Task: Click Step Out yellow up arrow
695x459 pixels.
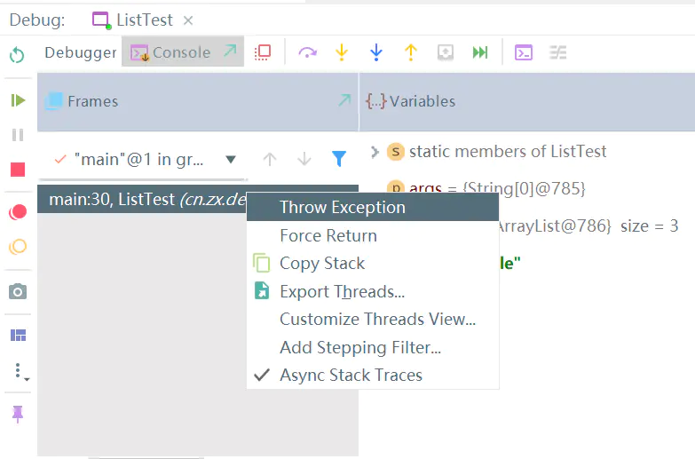Action: 411,52
